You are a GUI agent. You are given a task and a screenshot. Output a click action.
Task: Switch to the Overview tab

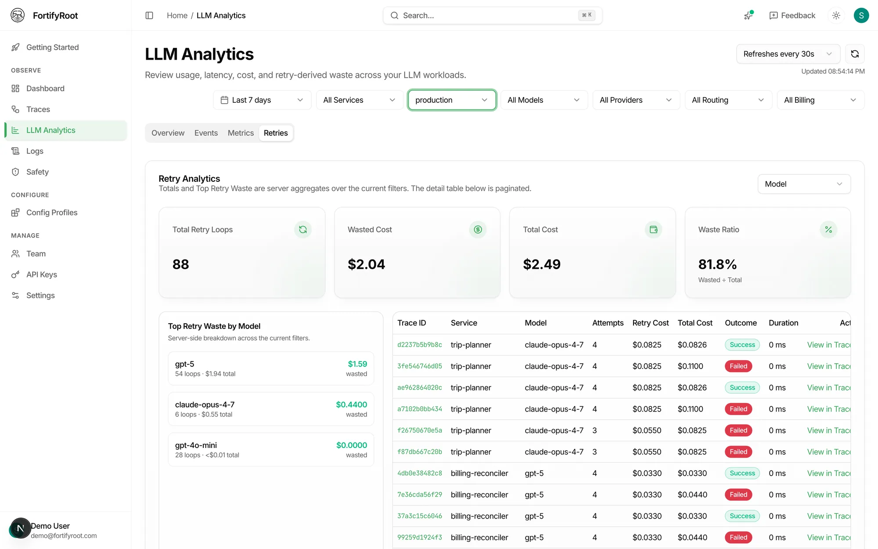[x=168, y=133]
